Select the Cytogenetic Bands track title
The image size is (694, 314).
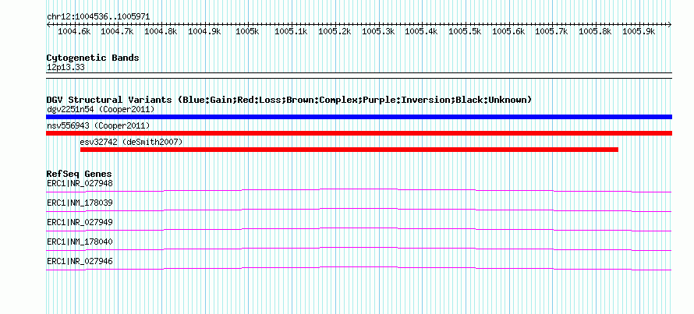tap(93, 58)
